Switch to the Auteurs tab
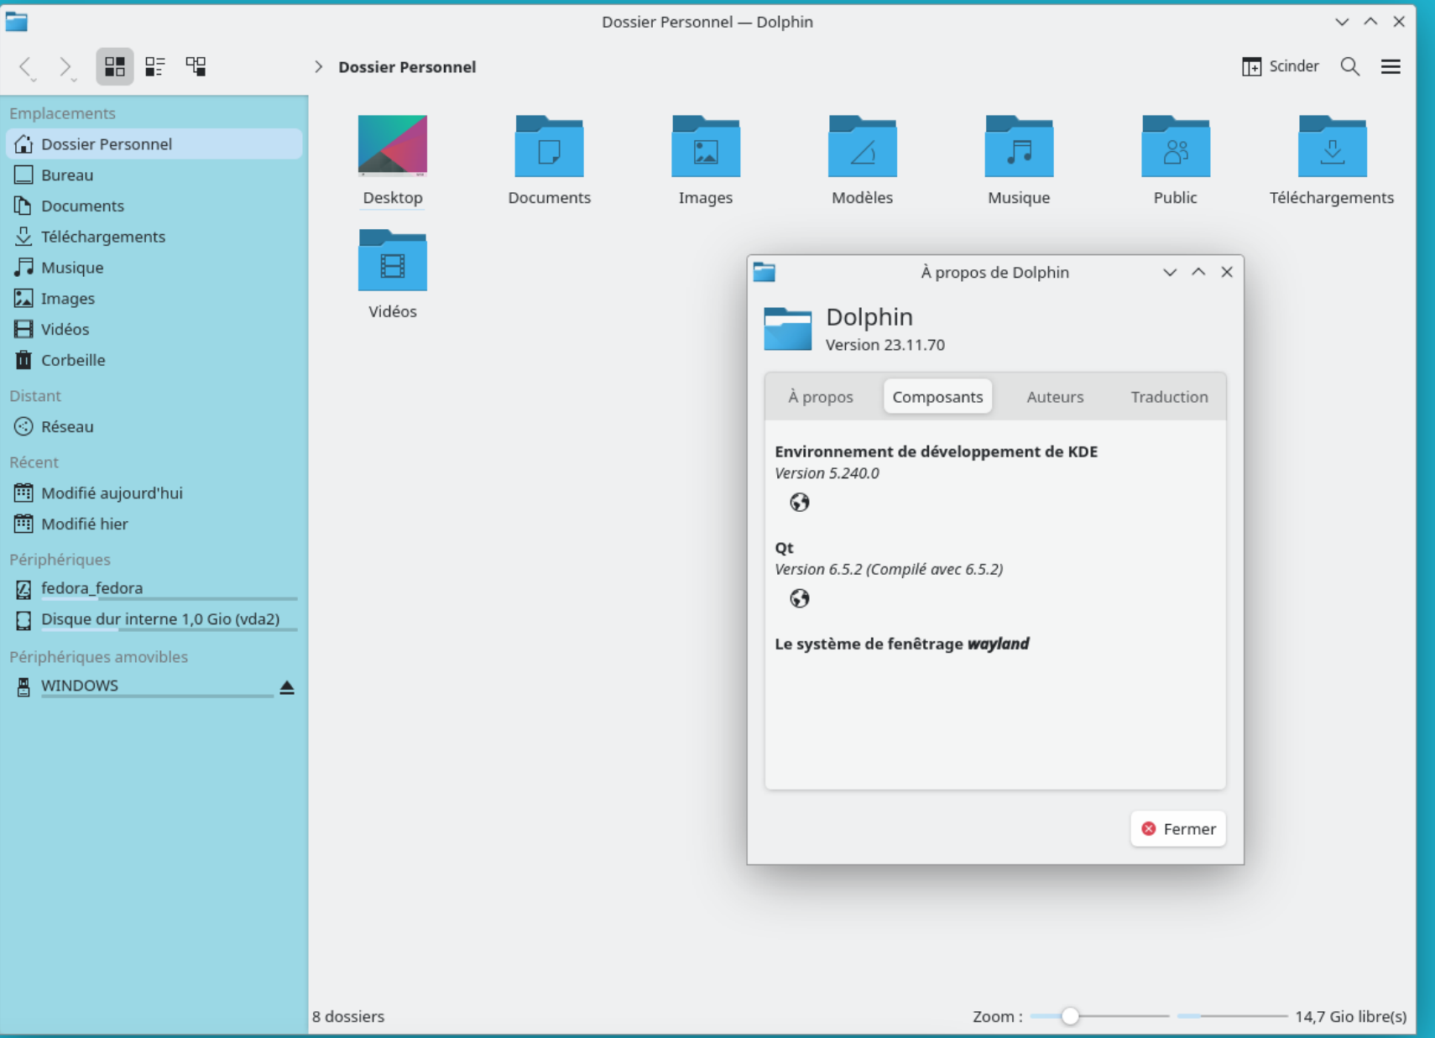This screenshot has width=1435, height=1038. click(x=1055, y=397)
